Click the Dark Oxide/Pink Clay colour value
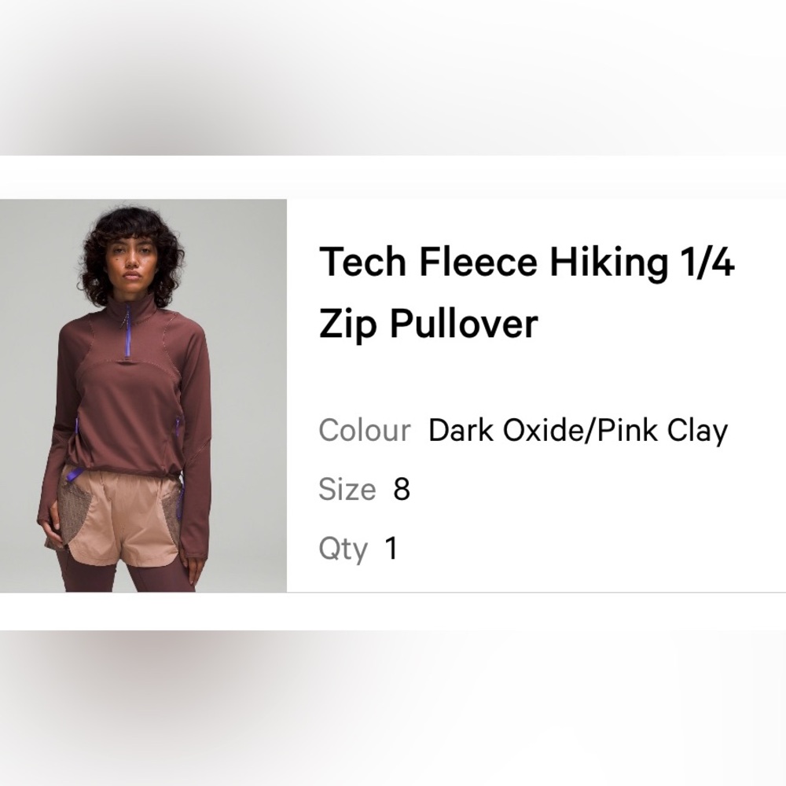The width and height of the screenshot is (786, 786). point(578,431)
